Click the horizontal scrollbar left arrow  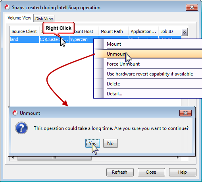click(13, 158)
